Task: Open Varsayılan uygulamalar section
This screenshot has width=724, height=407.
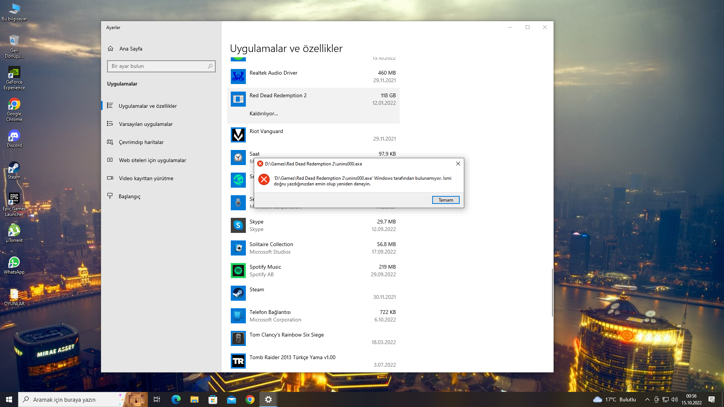Action: click(x=161, y=124)
